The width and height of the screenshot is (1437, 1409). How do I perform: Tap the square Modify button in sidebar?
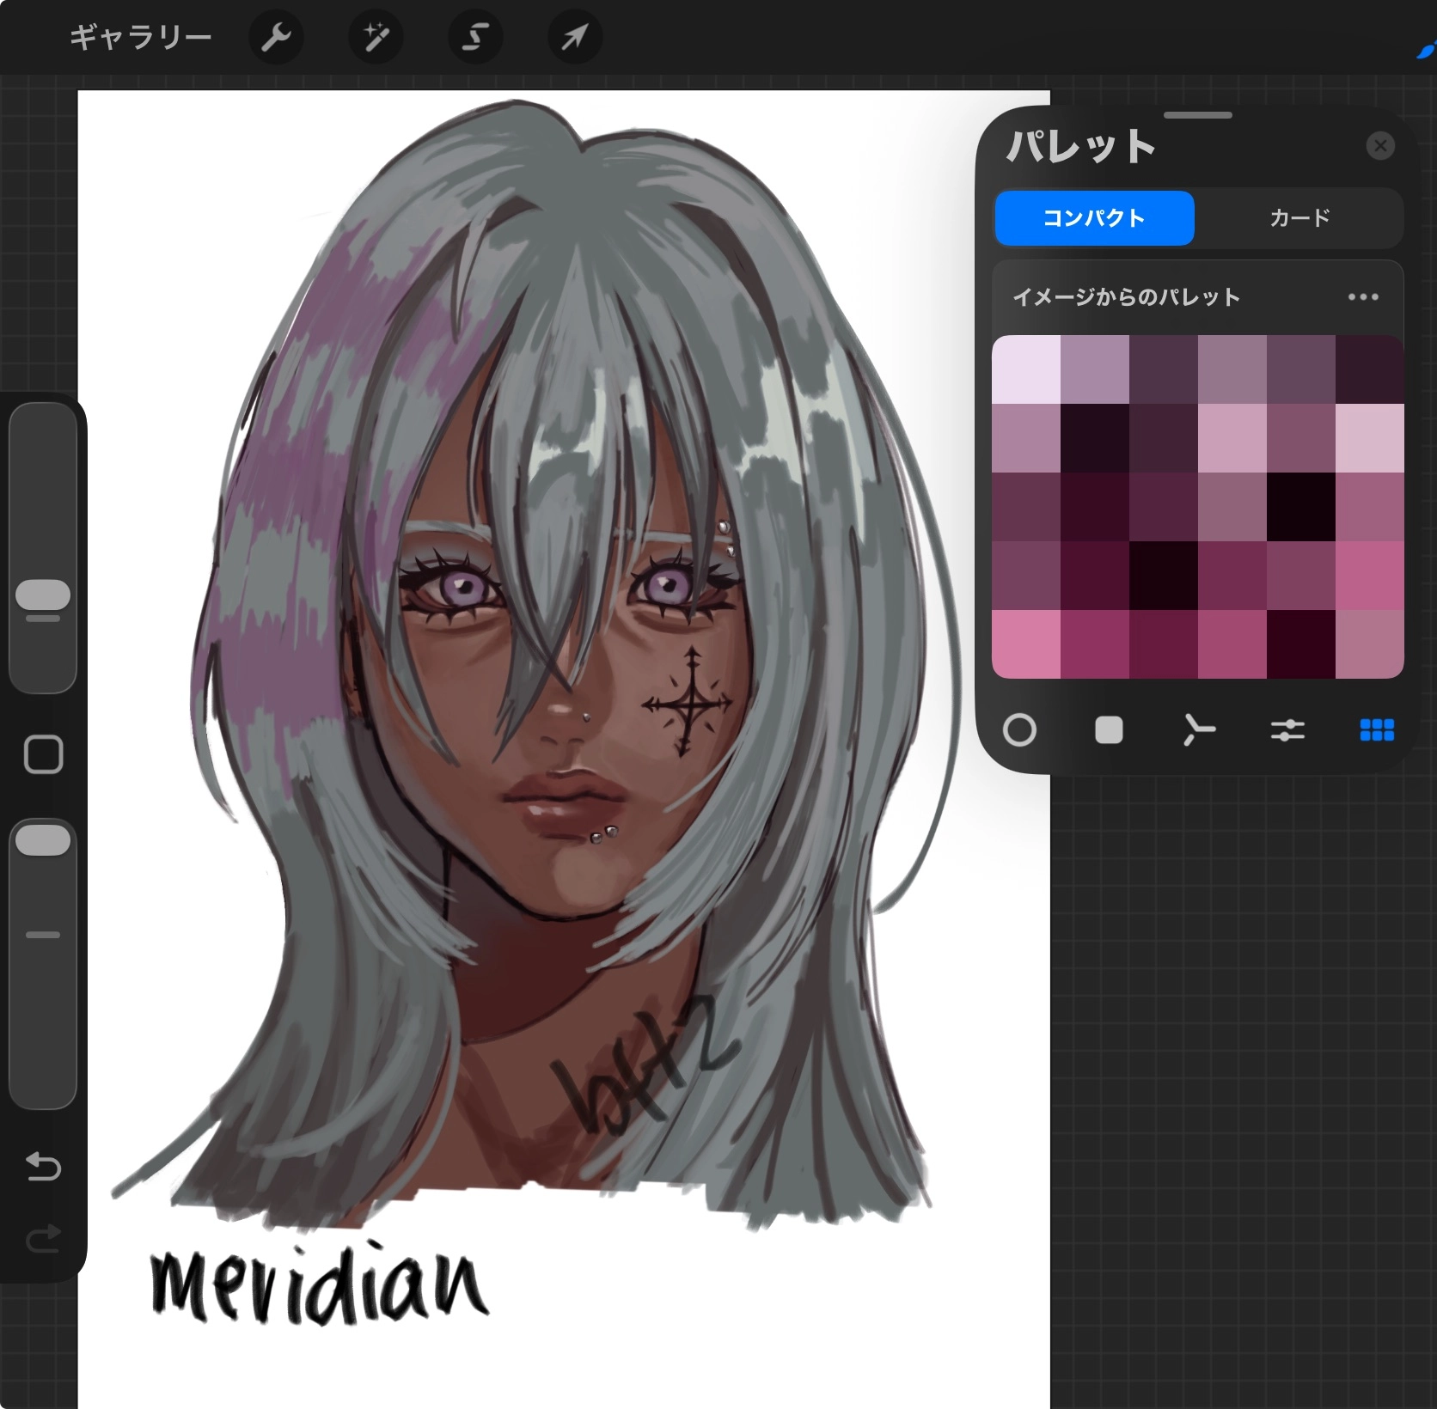pyautogui.click(x=43, y=755)
